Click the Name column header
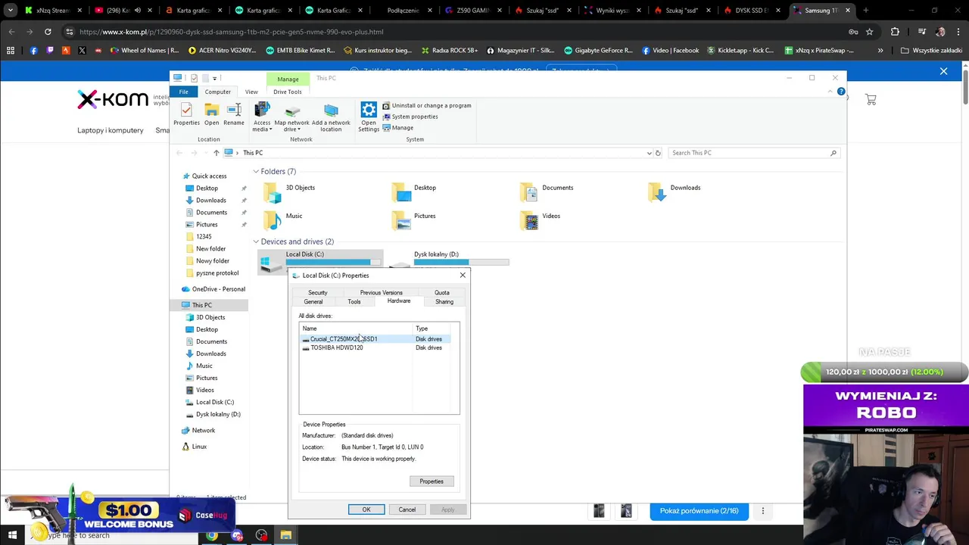The width and height of the screenshot is (969, 545). tap(356, 329)
